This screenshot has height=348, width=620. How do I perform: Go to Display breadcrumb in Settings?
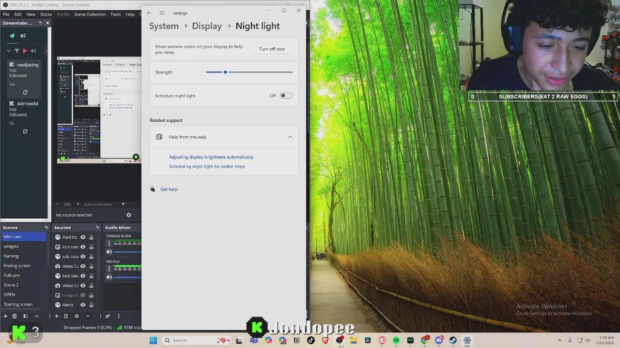coord(207,26)
